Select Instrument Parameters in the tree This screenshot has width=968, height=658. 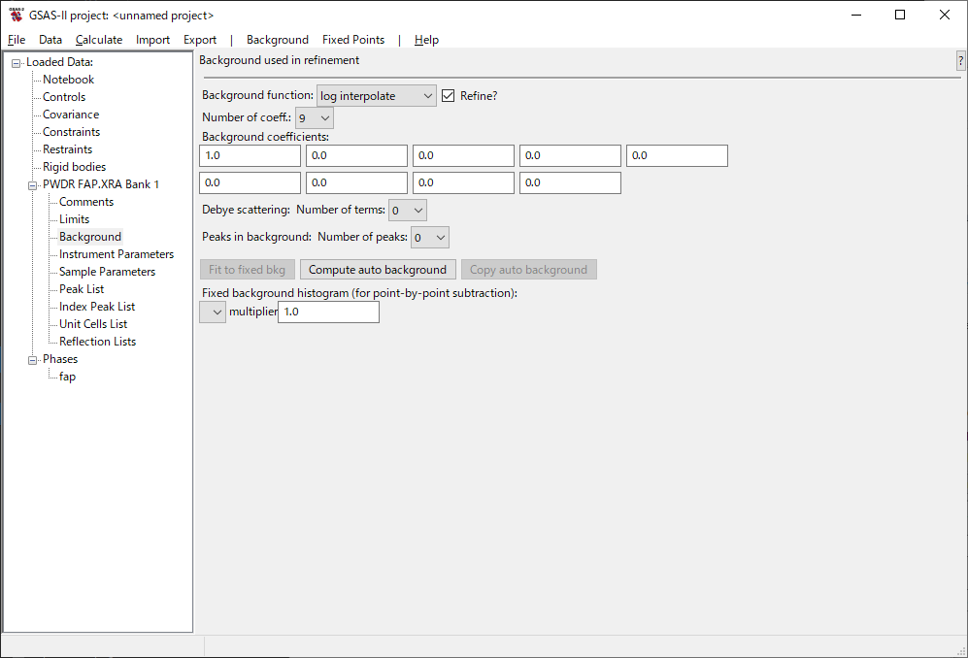pos(117,254)
